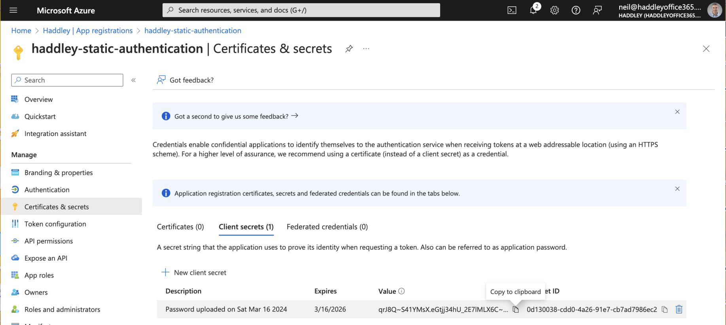Go to Haddley App registrations breadcrumb
726x325 pixels.
click(88, 30)
